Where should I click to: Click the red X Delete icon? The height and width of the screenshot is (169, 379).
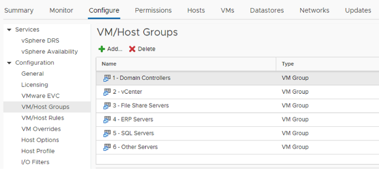pos(132,49)
